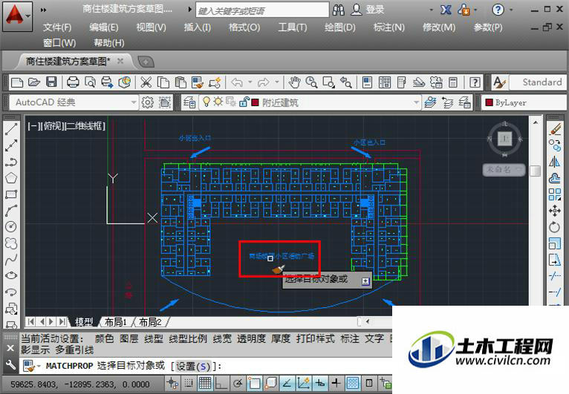Toggle Ortho mode in status bar
569x394 pixels.
tap(221, 384)
